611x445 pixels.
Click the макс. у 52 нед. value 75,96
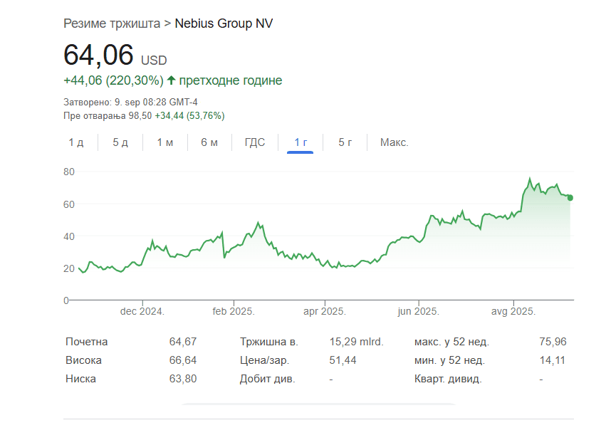pyautogui.click(x=553, y=342)
